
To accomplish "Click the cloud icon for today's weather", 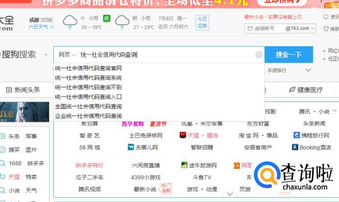I will [x=70, y=22].
